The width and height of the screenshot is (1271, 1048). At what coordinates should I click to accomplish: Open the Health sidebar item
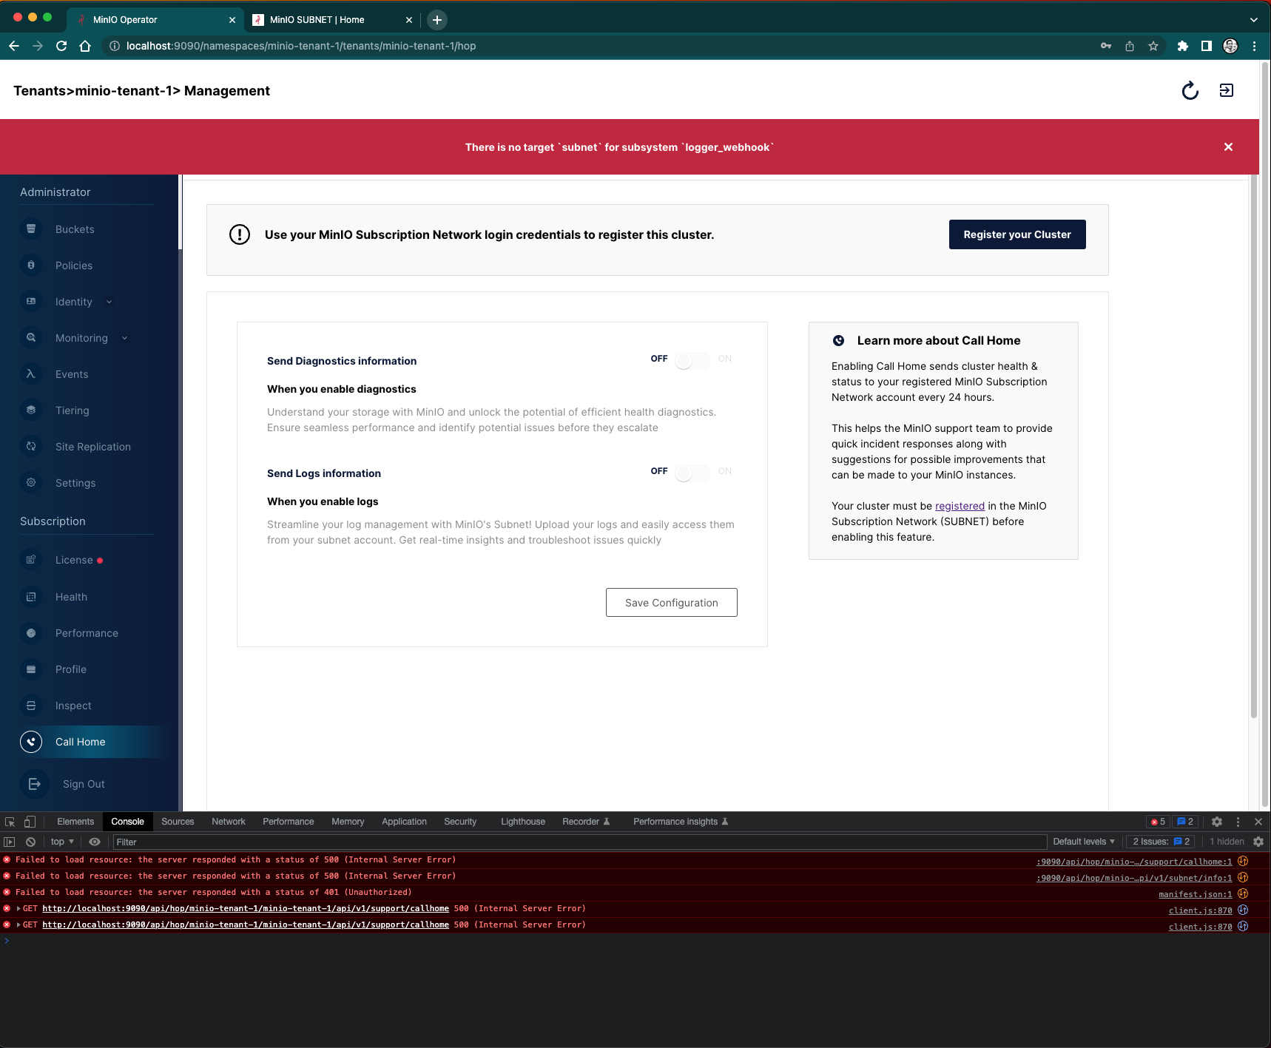[x=71, y=597]
